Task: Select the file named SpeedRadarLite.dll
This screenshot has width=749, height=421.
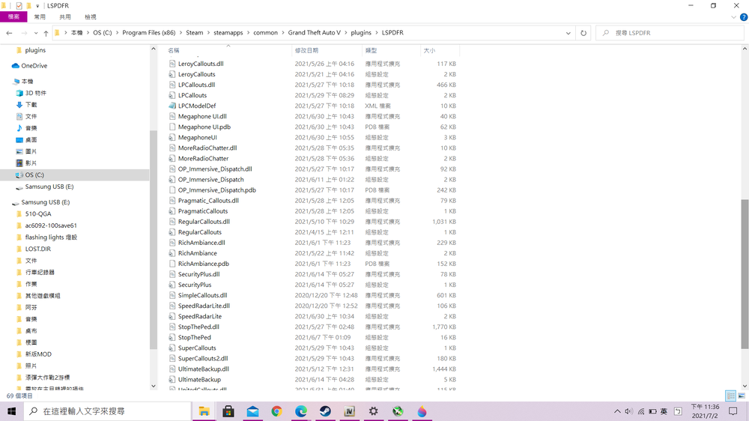Action: [x=204, y=306]
